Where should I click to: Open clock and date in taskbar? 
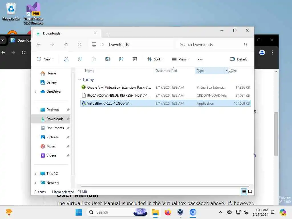tap(260, 212)
